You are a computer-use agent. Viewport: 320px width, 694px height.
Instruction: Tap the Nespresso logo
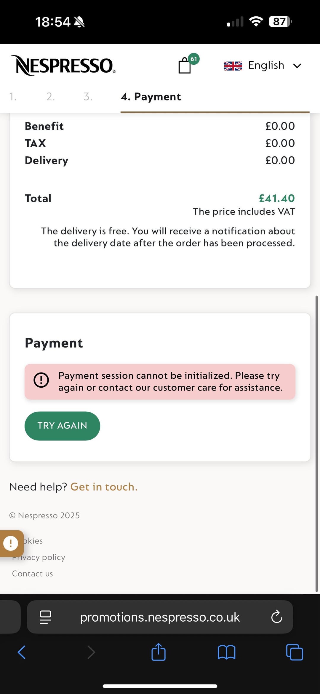63,65
